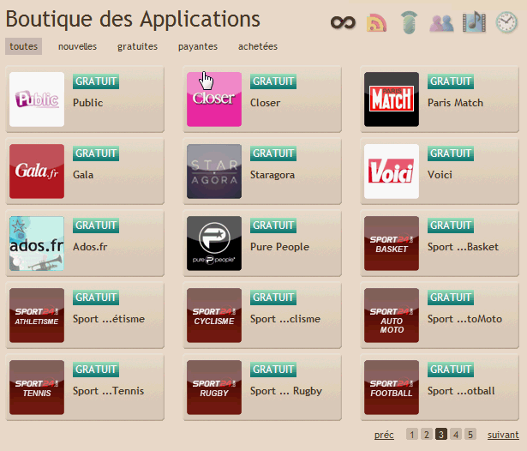Click the GRATUIT badge on Ados.fr
527x451 pixels.
96,225
